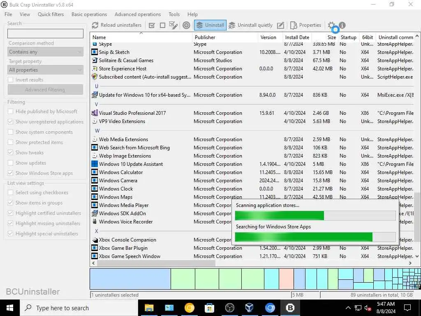Viewport: 421px width, 316px height.
Task: Enable Show protected items checkbox
Action: click(10, 142)
